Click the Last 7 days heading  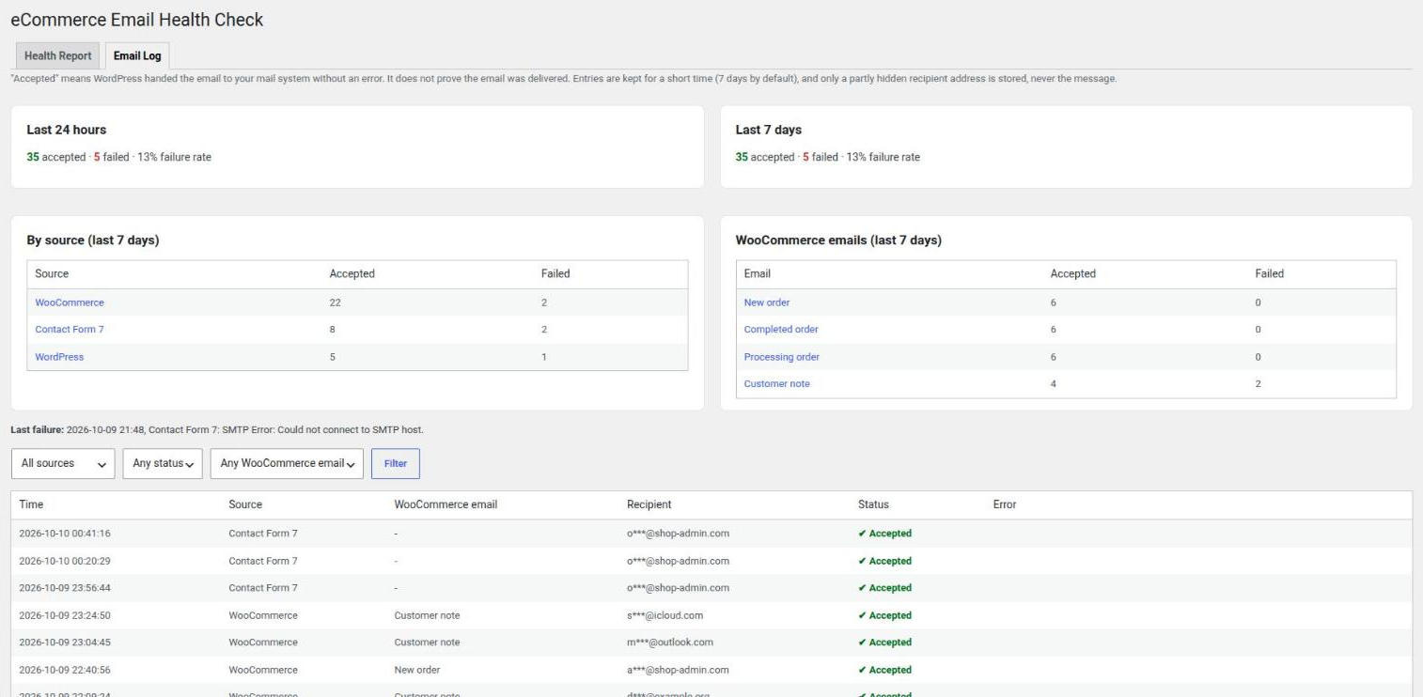tap(769, 131)
